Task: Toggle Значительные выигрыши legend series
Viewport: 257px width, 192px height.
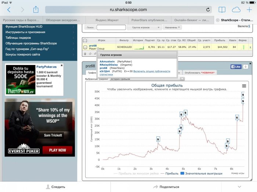Action: pos(202,174)
